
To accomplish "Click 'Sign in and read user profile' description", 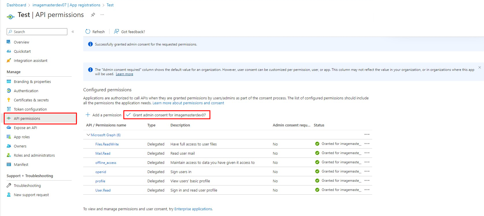I will point(194,190).
